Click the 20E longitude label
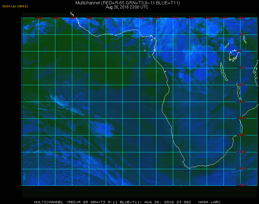 (191, 18)
